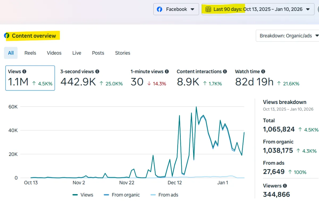Toggle Views series in chart legend
The image size is (319, 201).
[83, 195]
